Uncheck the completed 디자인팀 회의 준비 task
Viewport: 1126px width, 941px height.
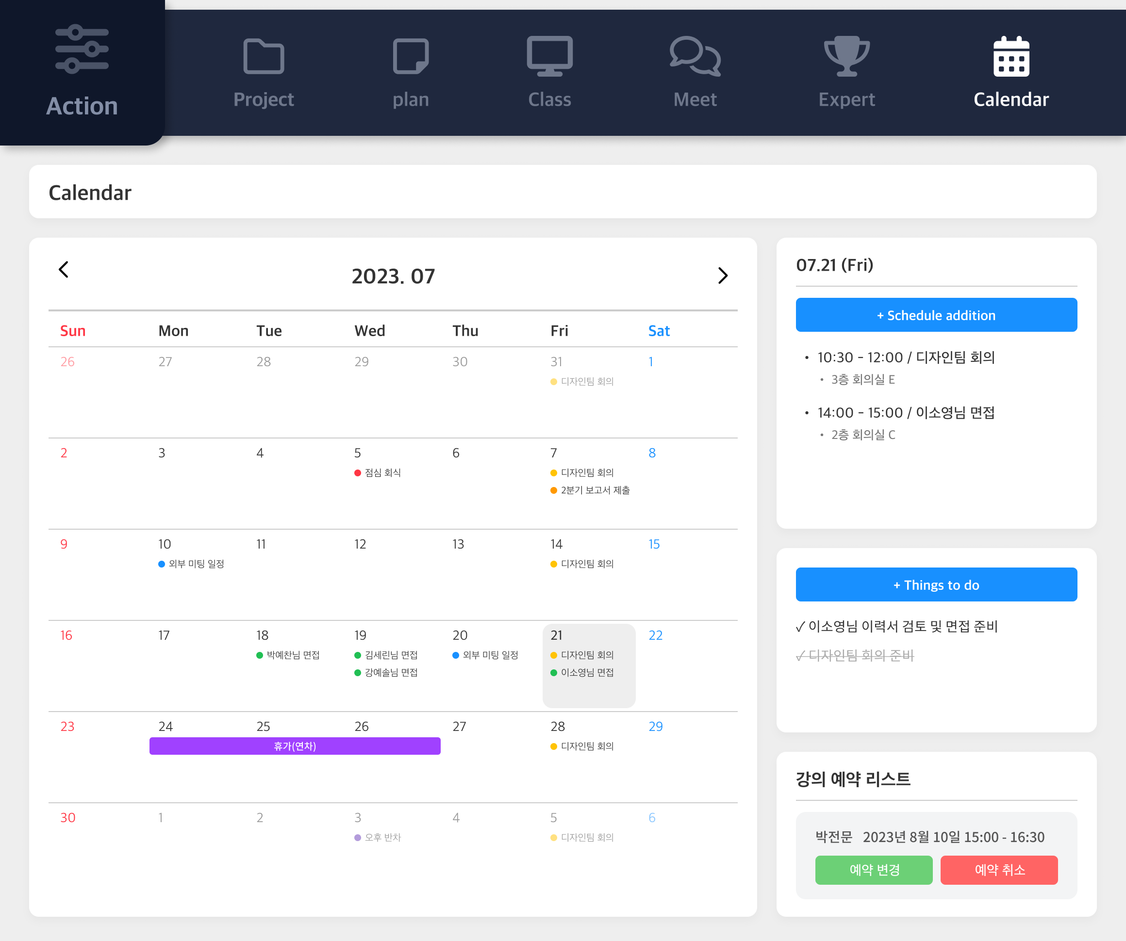click(800, 655)
